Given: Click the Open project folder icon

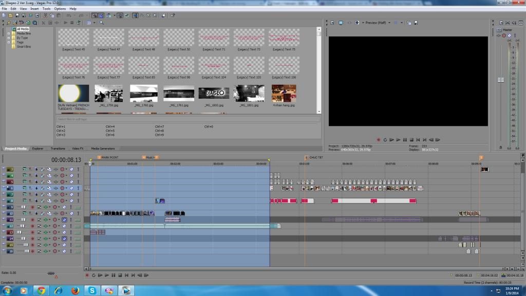Looking at the screenshot, I should [x=10, y=15].
